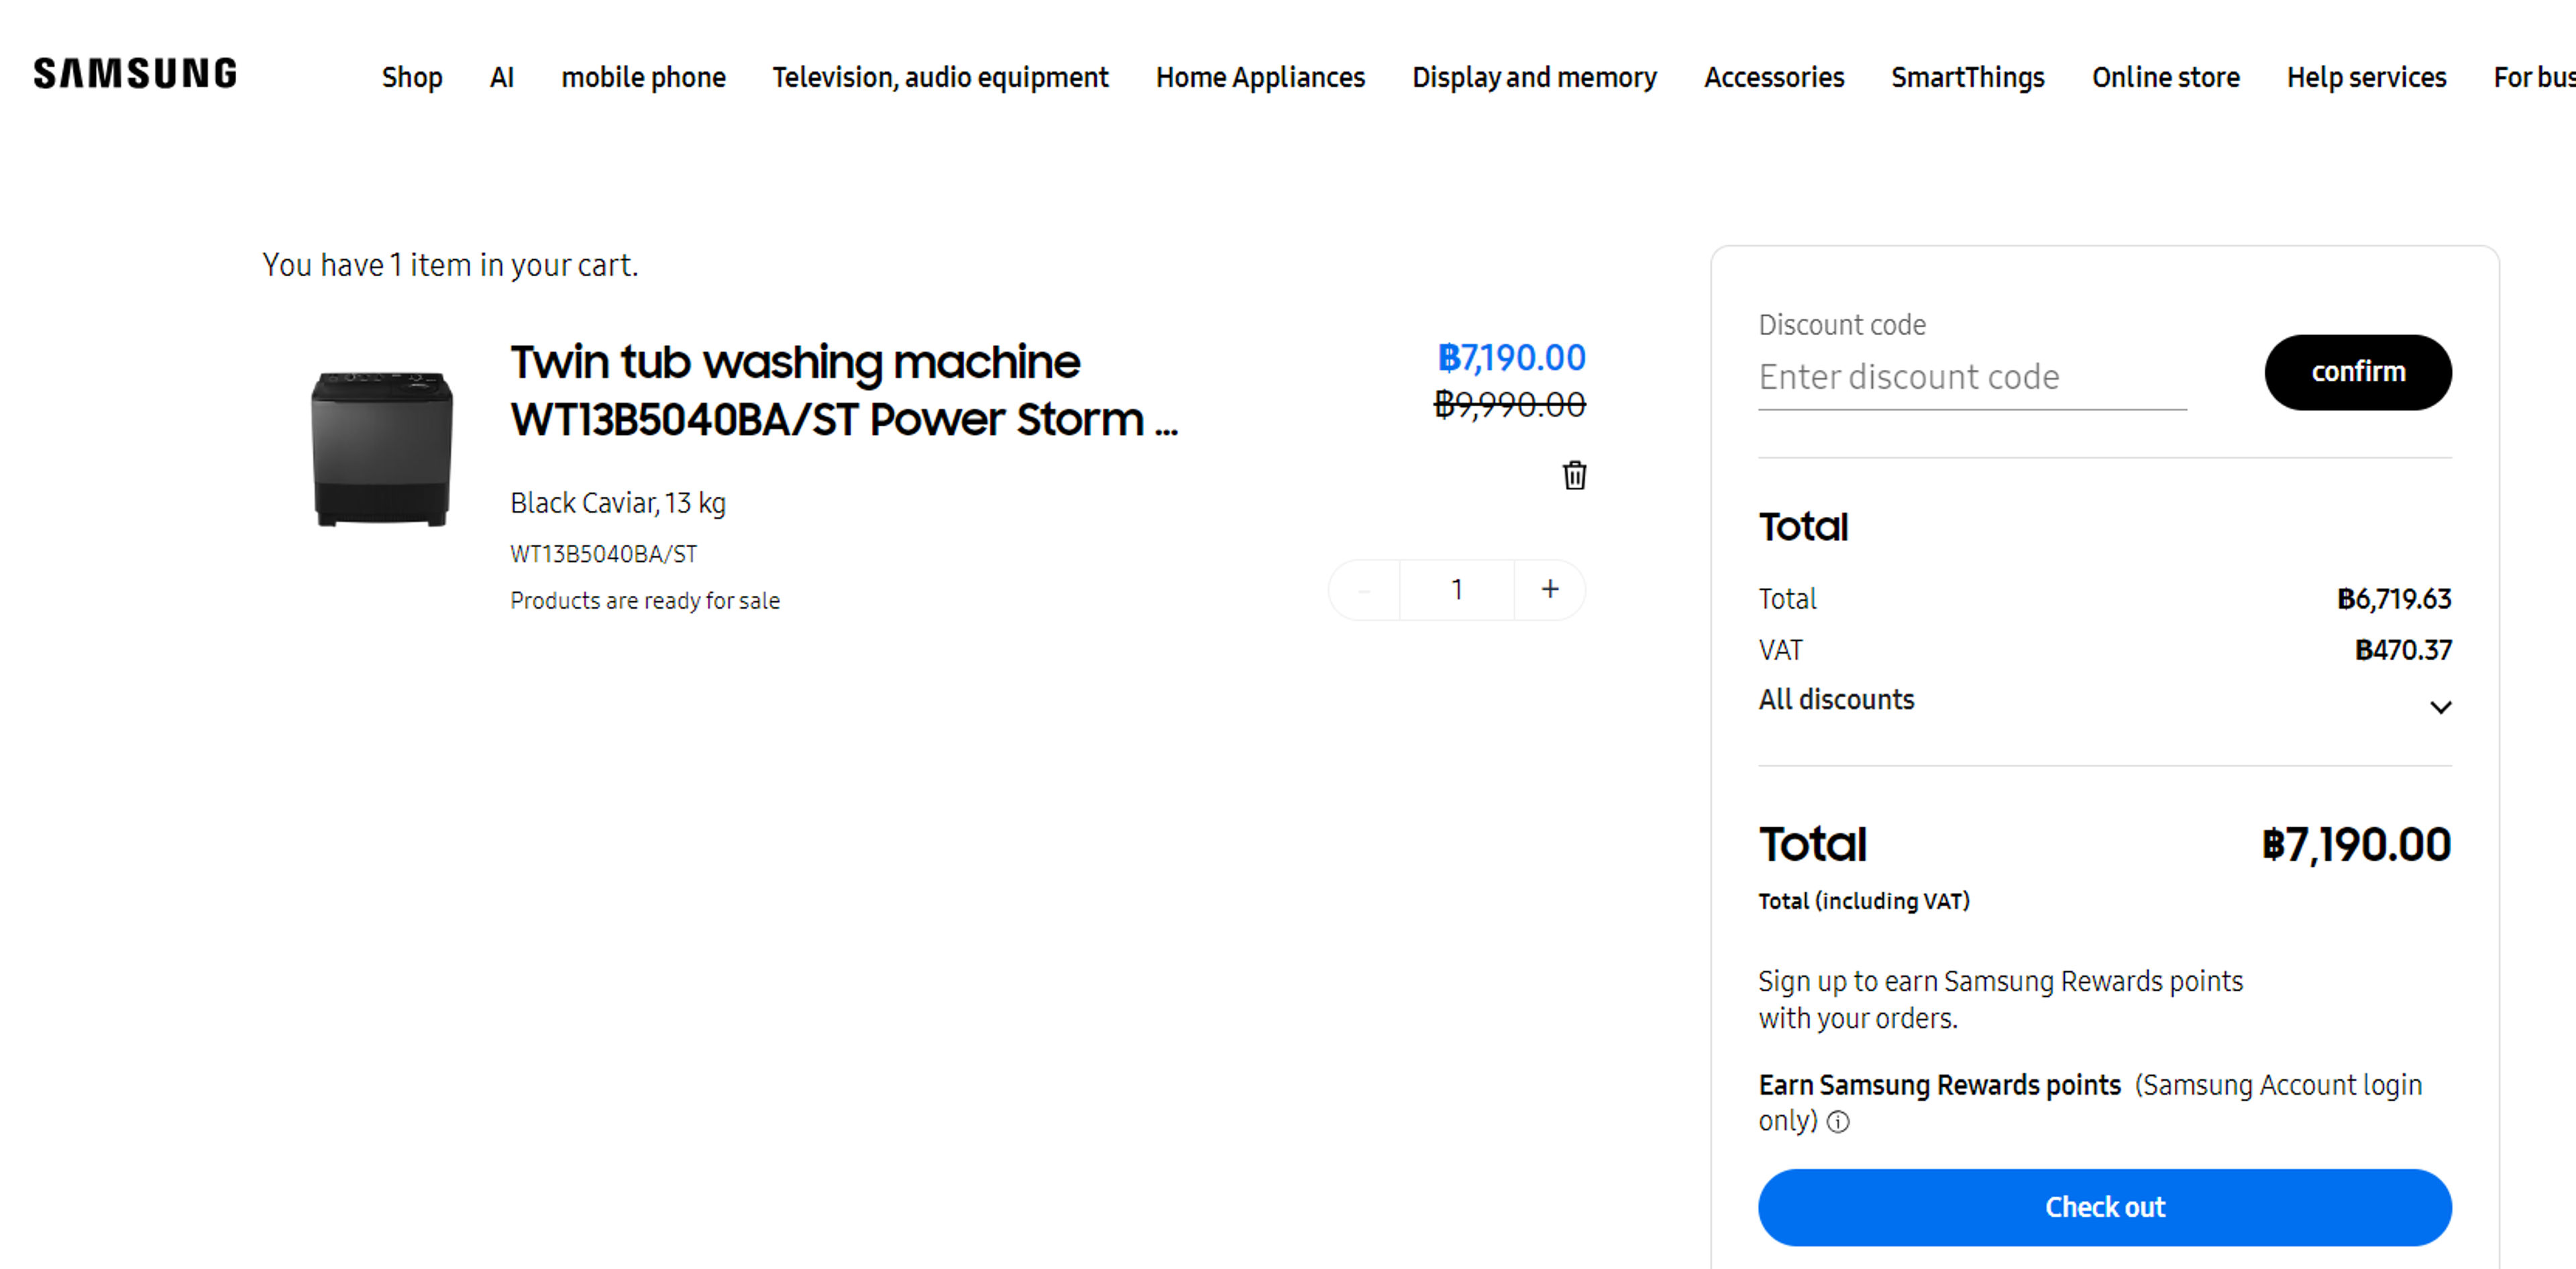Increase quantity with plus button
The height and width of the screenshot is (1269, 2576).
1549,589
